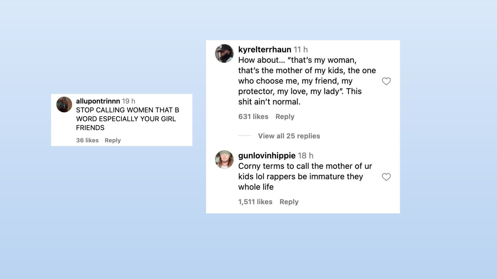Expand View all 25 replies
497x279 pixels.
tap(289, 136)
